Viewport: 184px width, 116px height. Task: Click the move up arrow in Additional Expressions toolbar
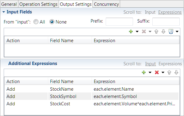point(169,72)
